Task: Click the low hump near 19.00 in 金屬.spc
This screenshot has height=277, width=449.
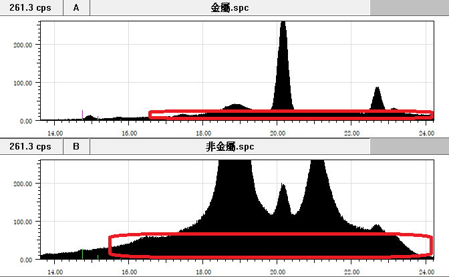Action: point(236,107)
